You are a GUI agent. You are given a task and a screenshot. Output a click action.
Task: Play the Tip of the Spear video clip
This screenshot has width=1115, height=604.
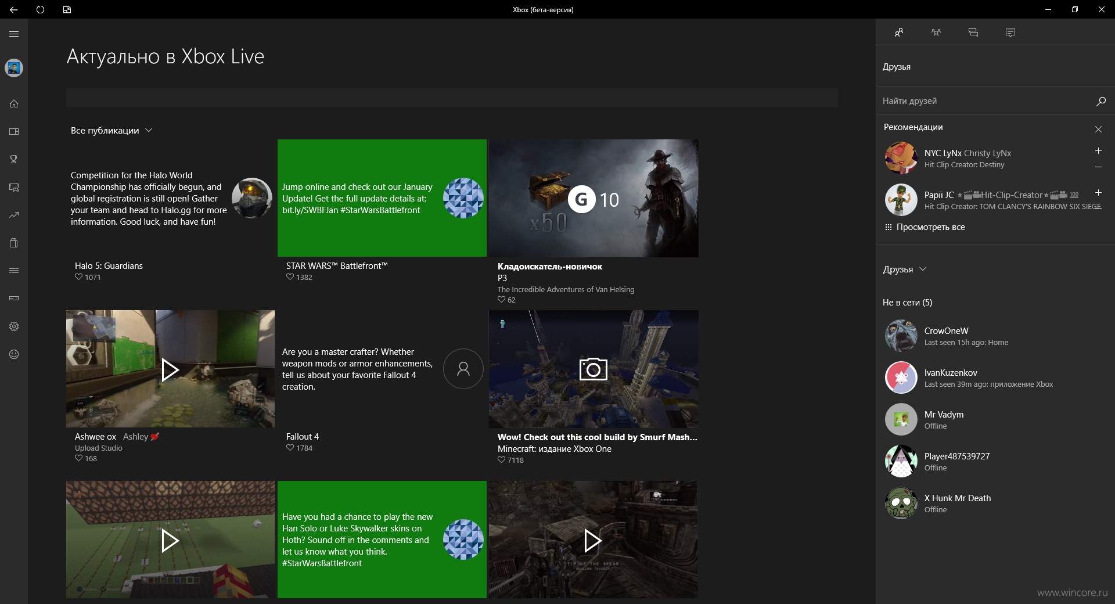[x=593, y=540]
